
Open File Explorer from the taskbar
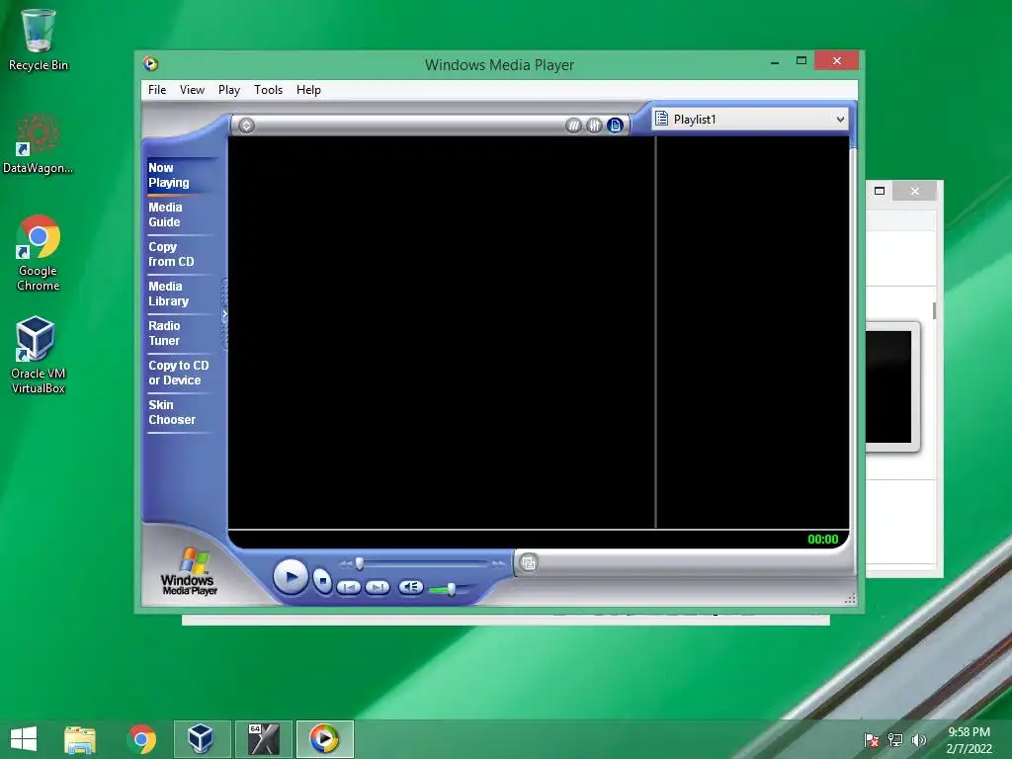point(80,739)
